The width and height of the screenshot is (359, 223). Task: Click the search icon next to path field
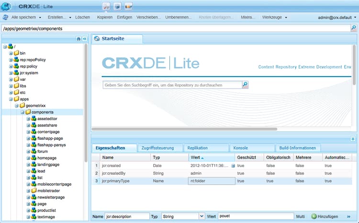[x=354, y=28]
